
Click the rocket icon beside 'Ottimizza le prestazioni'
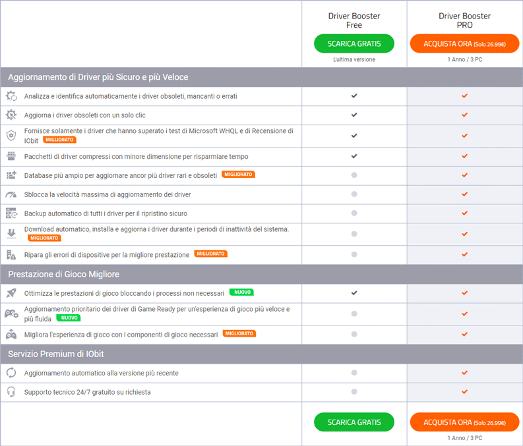11,293
